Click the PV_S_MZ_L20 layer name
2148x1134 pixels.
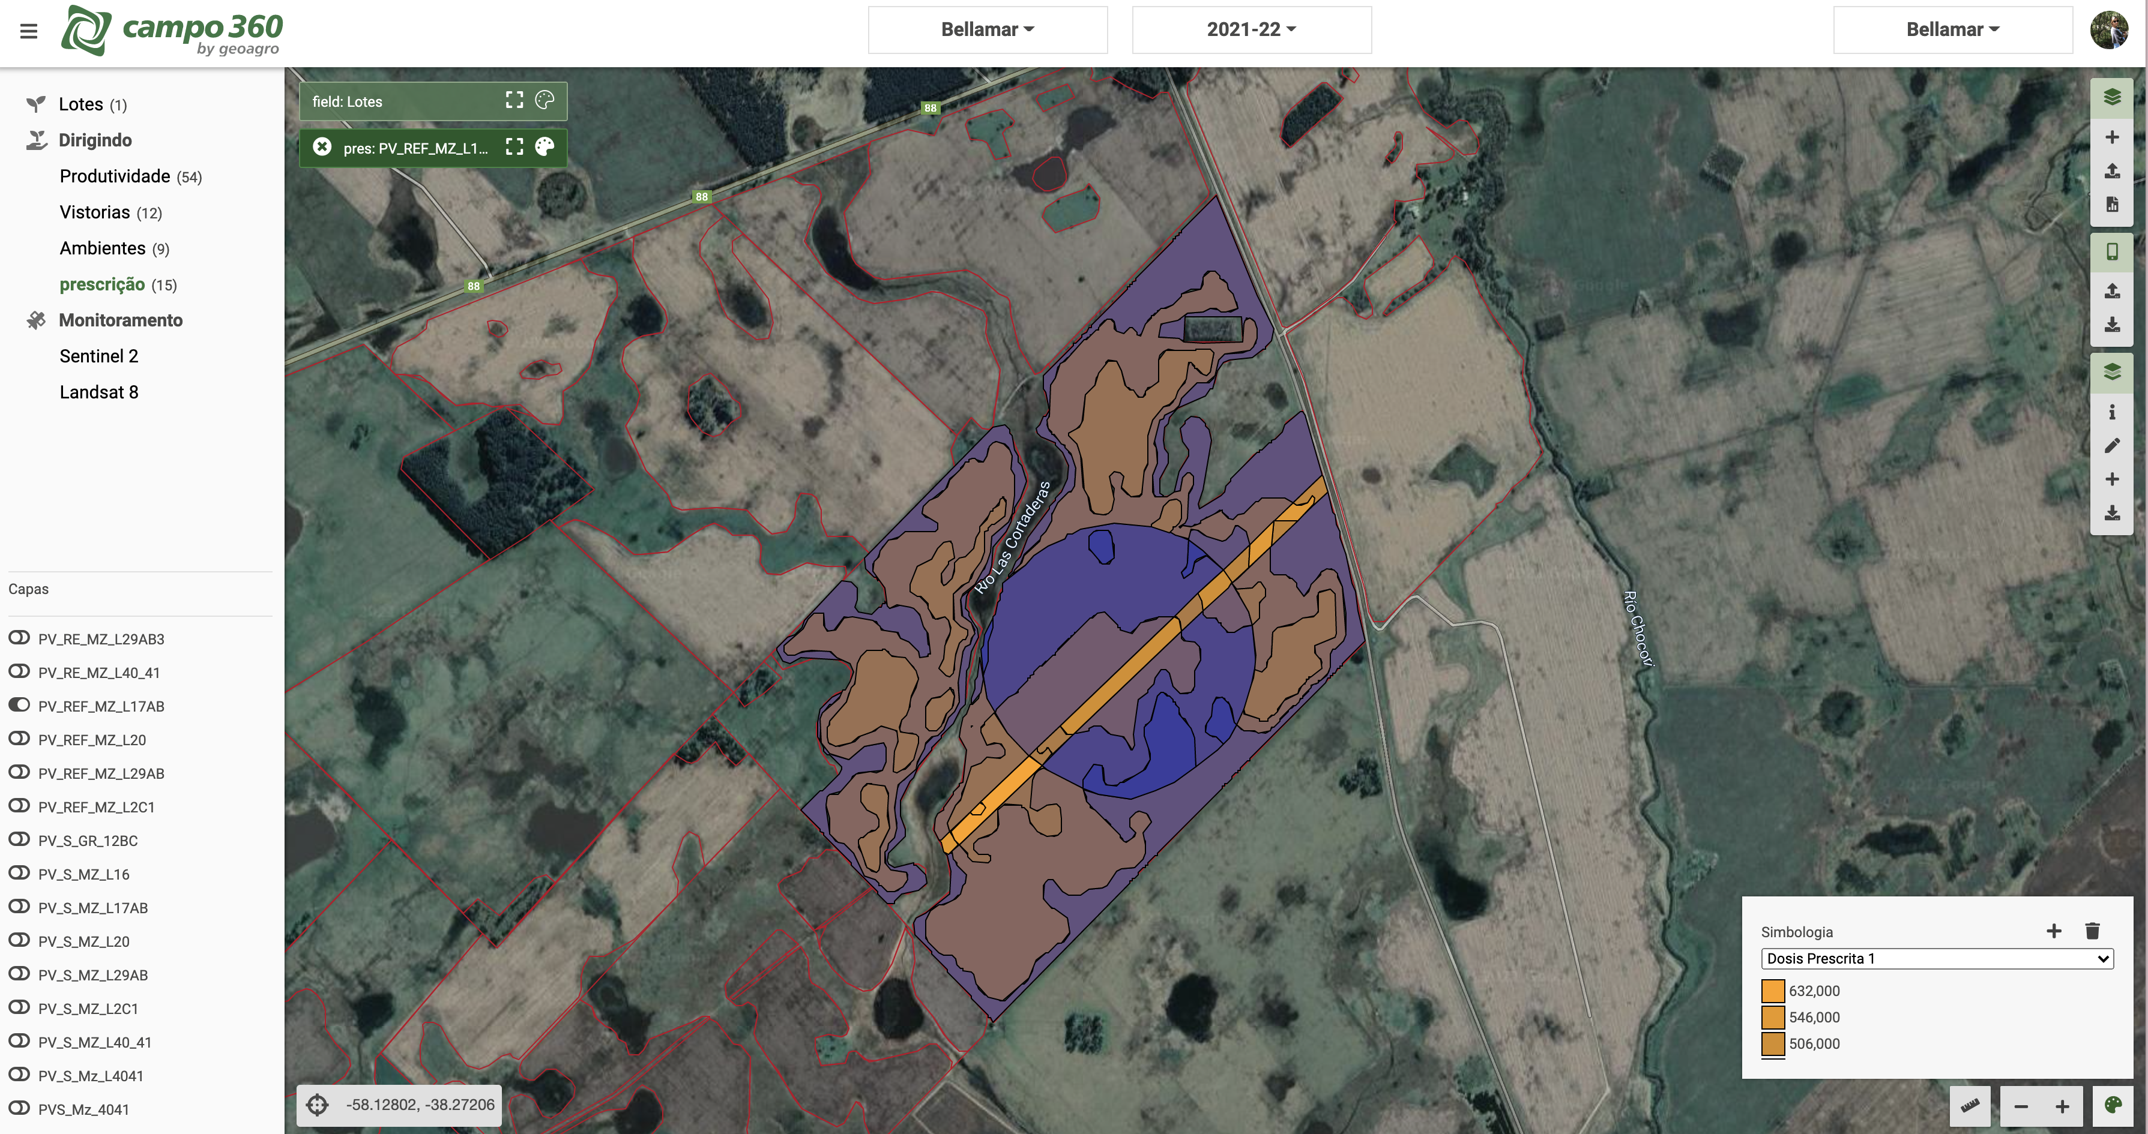tap(83, 941)
